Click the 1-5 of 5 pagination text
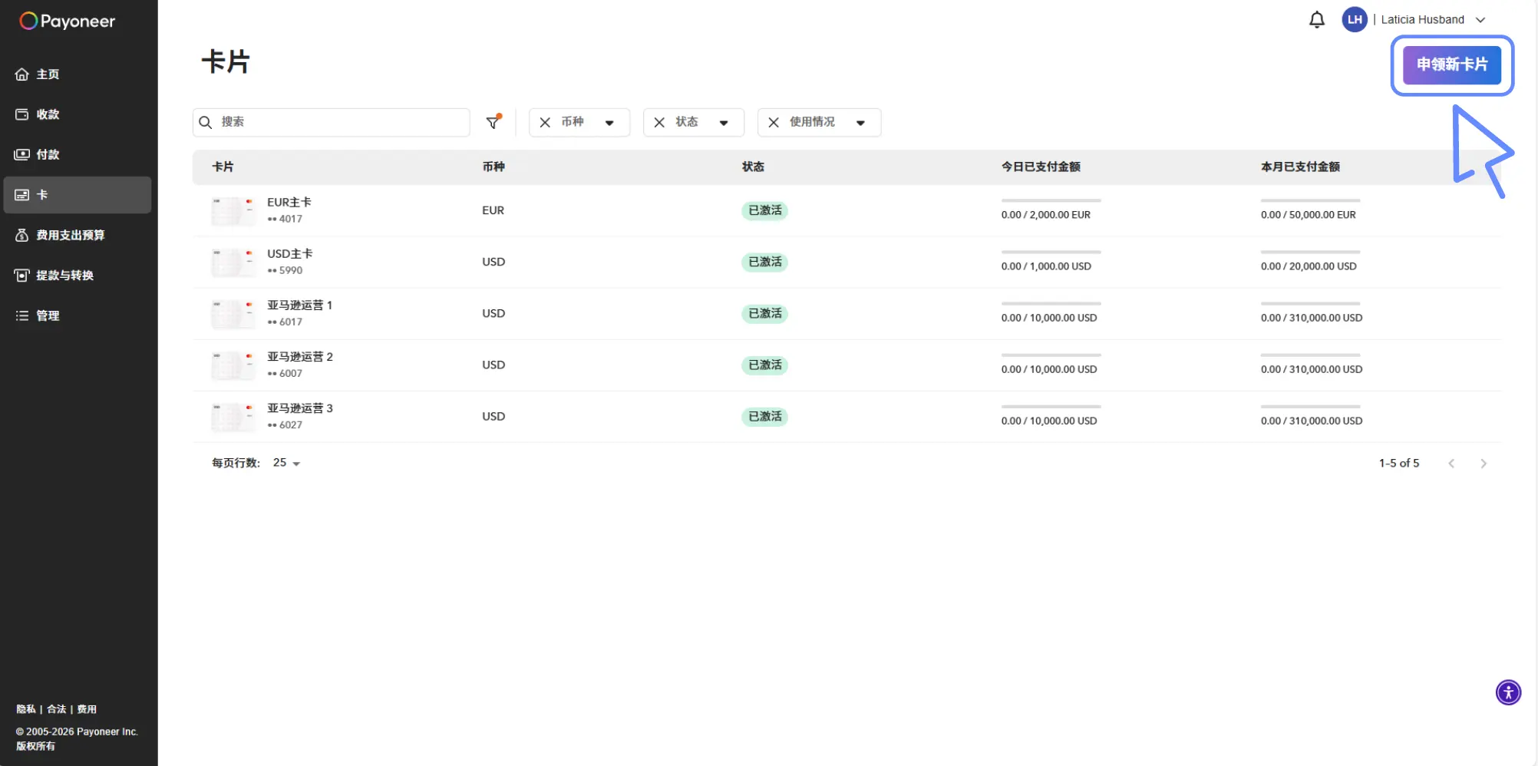This screenshot has width=1538, height=766. pos(1399,464)
